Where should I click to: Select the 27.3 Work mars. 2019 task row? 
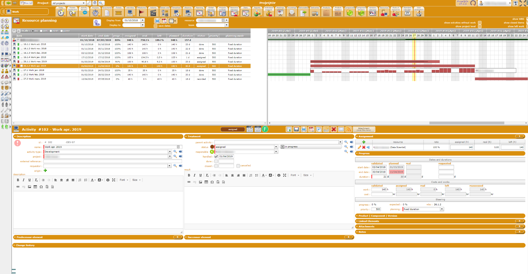coord(35,79)
